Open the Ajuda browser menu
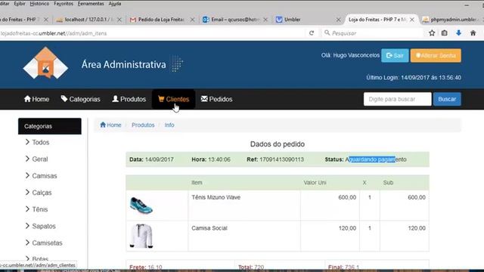Screen dimensions: 484x272 (x=115, y=4)
